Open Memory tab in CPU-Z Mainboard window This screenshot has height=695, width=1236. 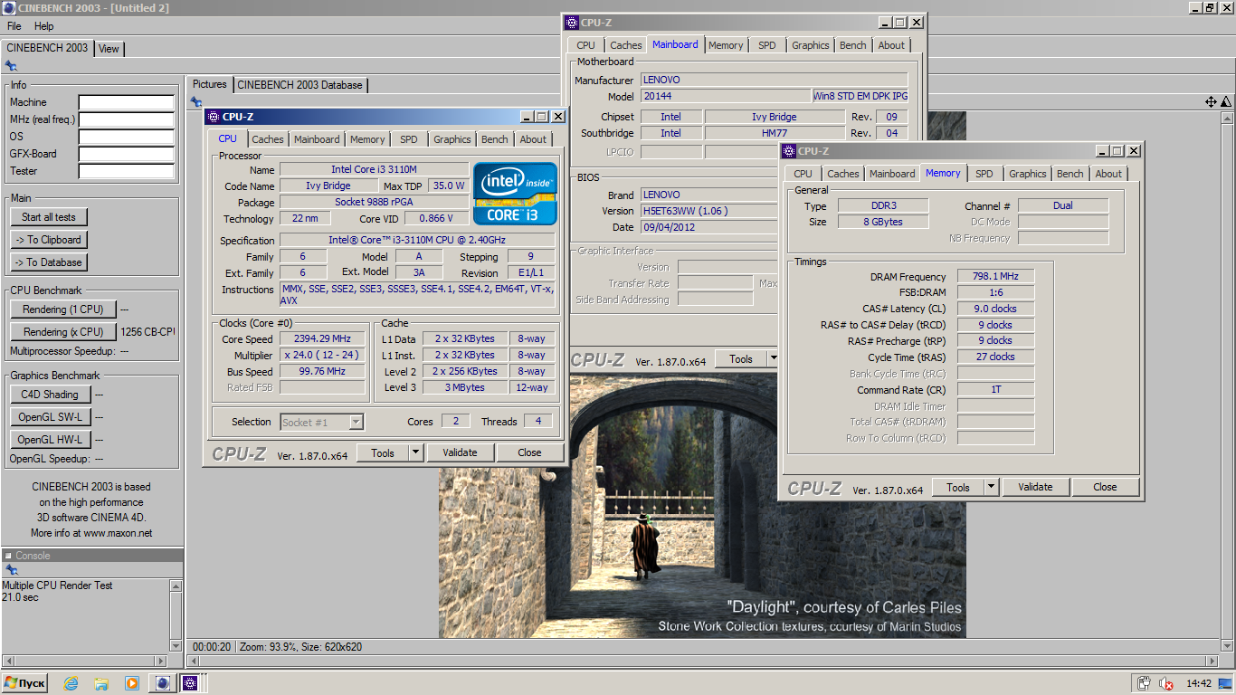click(726, 45)
